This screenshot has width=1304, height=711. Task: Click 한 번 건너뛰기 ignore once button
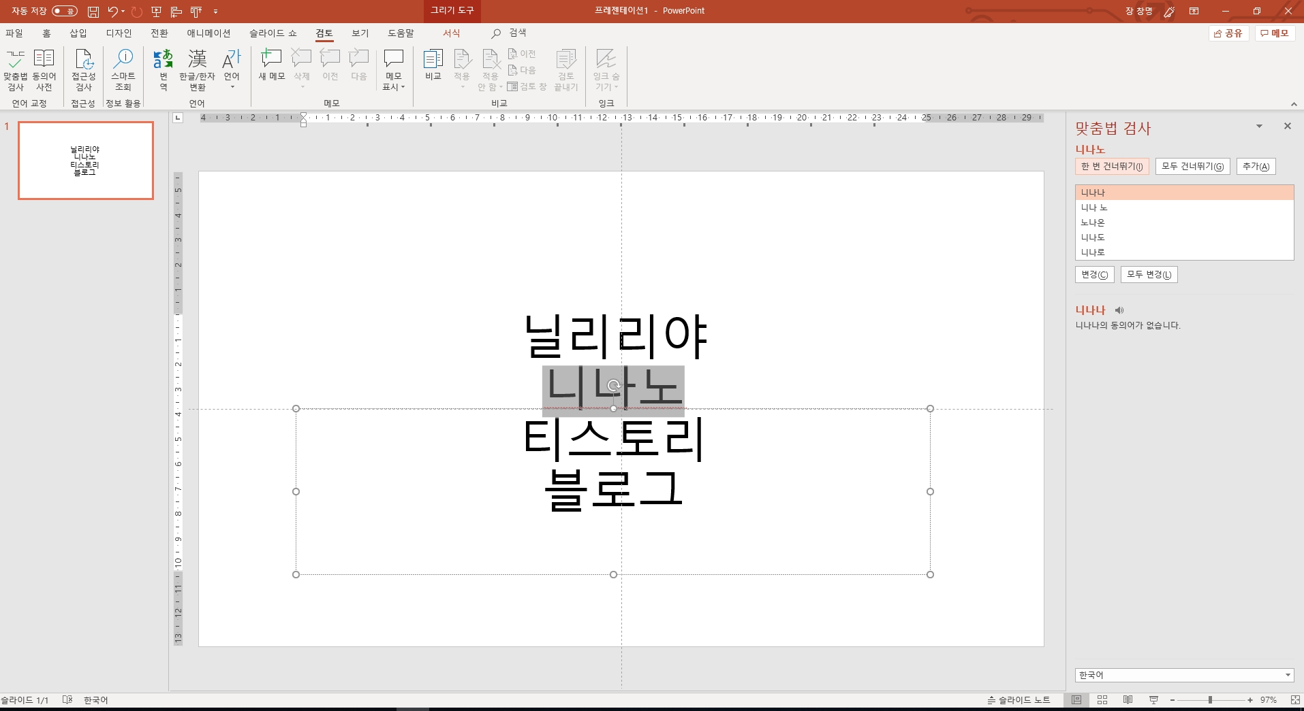[x=1112, y=167]
